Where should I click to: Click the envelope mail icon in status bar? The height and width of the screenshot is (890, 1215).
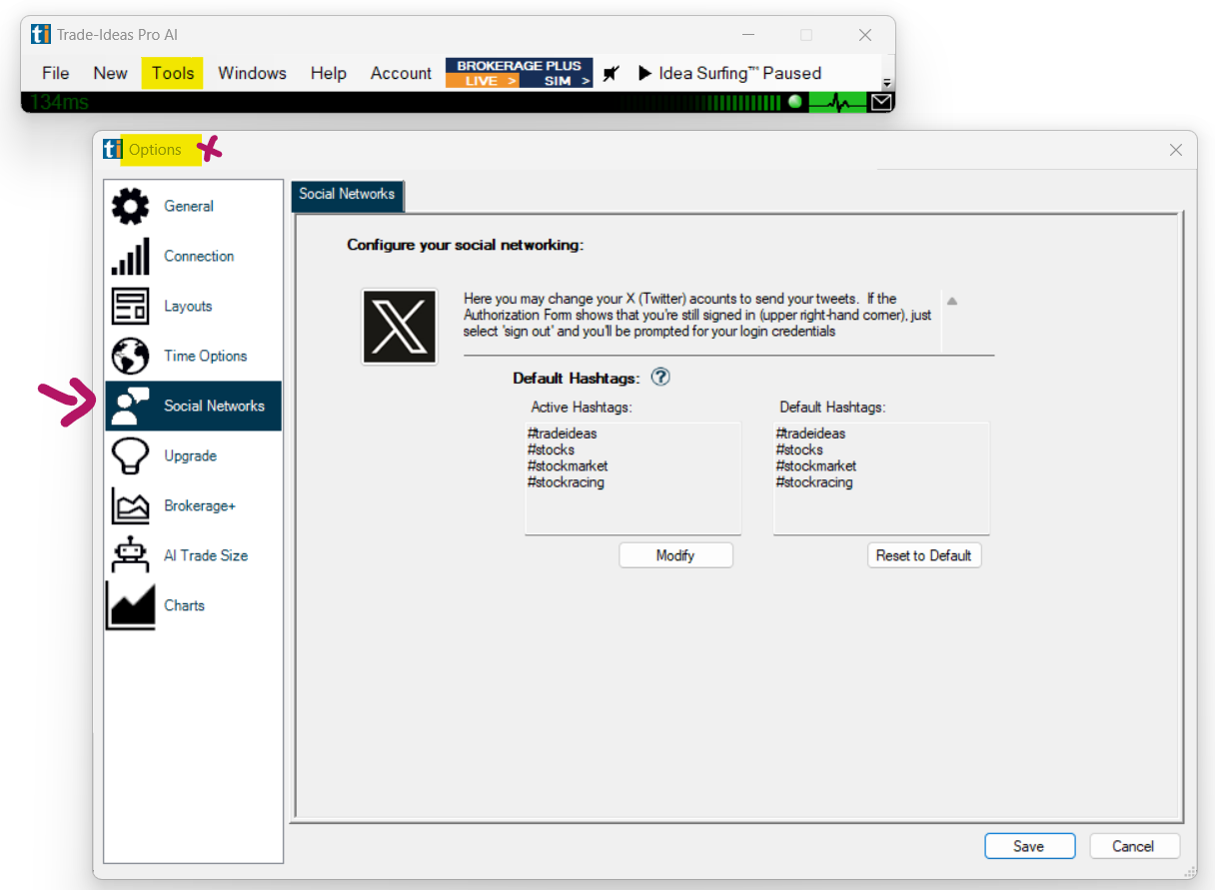[880, 102]
